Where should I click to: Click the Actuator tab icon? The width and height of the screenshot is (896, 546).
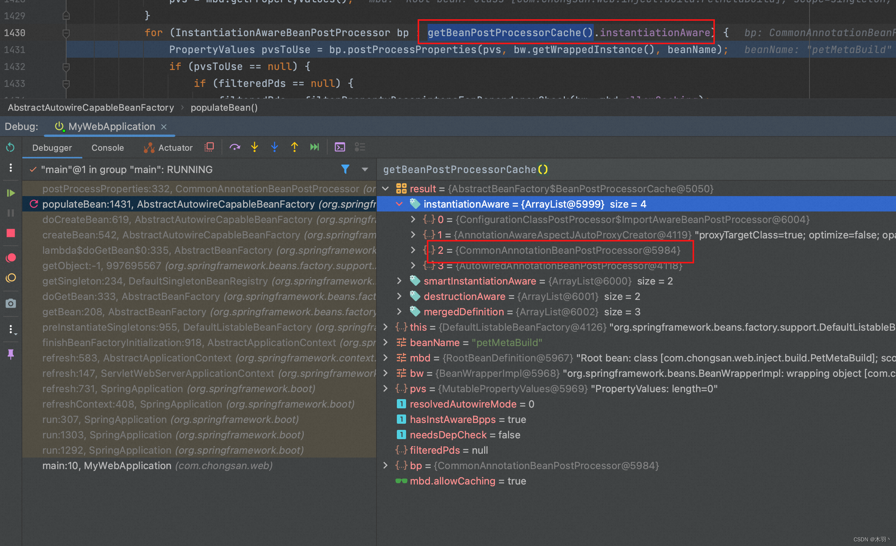[x=149, y=148]
